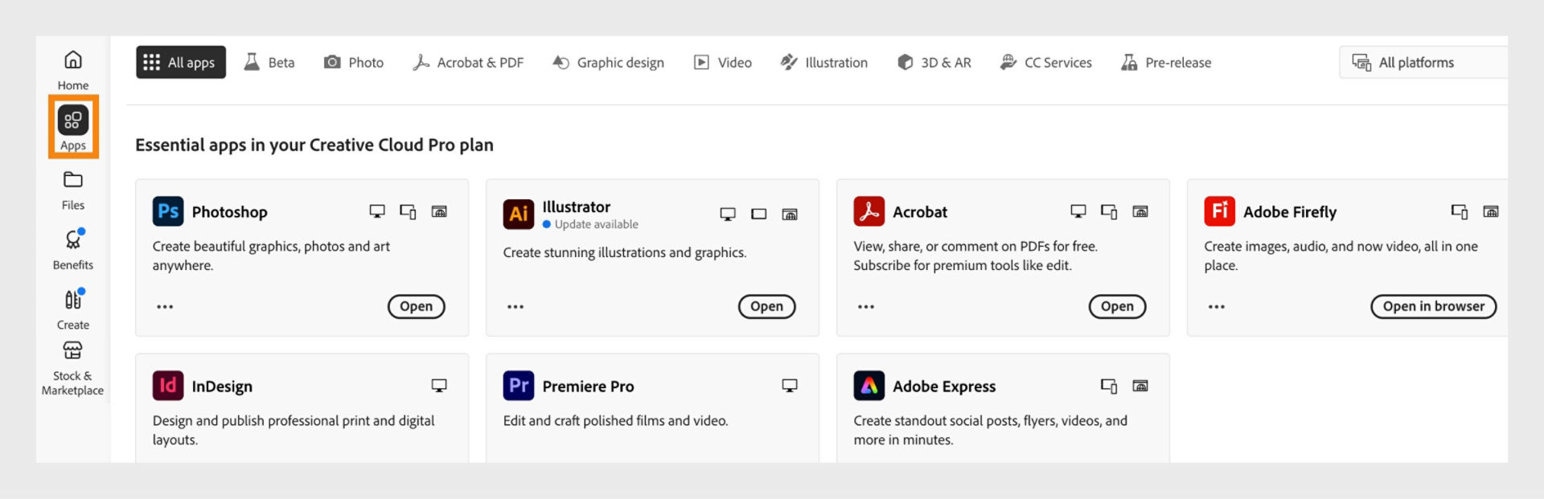This screenshot has height=499, width=1544.
Task: Click the Adobe Express app icon
Action: (x=869, y=386)
